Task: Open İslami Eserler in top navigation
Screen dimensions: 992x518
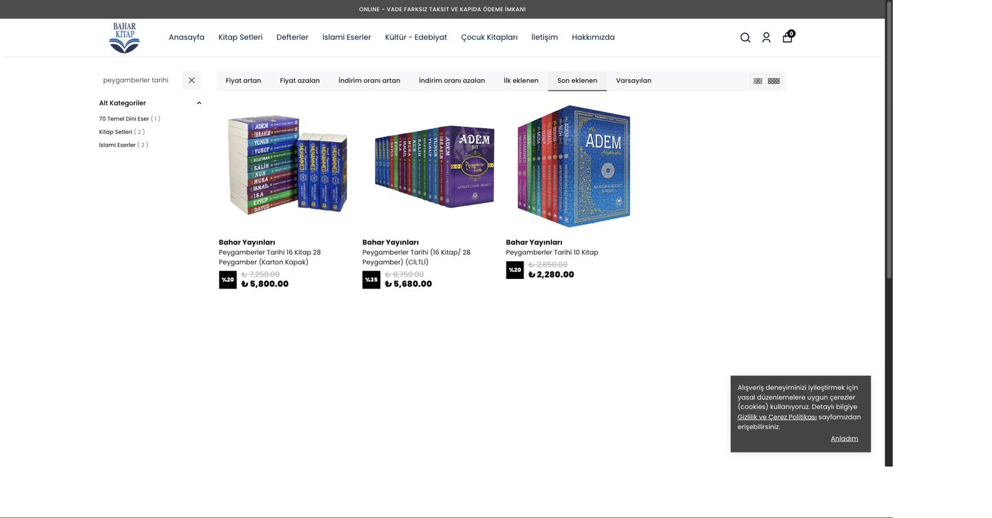Action: [347, 37]
